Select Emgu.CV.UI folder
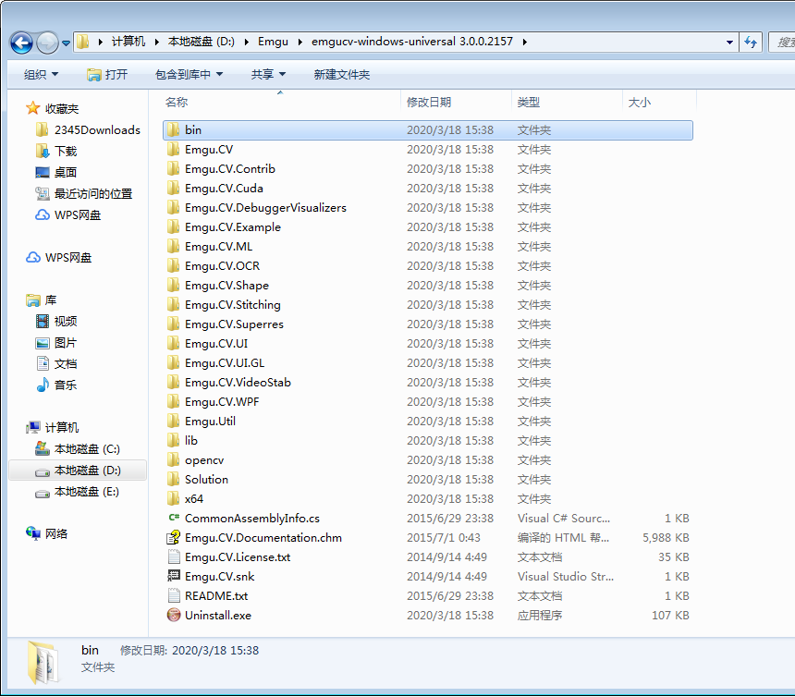Image resolution: width=795 pixels, height=697 pixels. point(216,344)
